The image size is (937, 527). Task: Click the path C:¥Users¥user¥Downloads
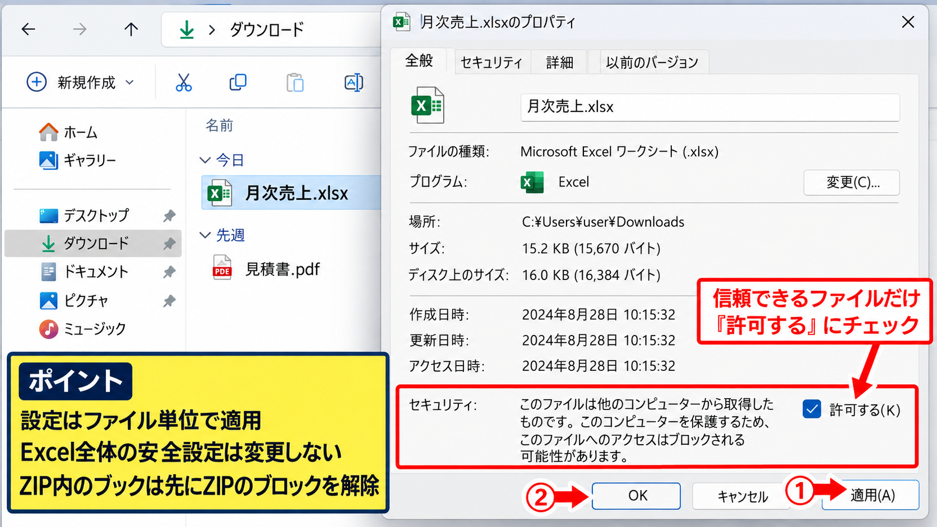pyautogui.click(x=603, y=222)
